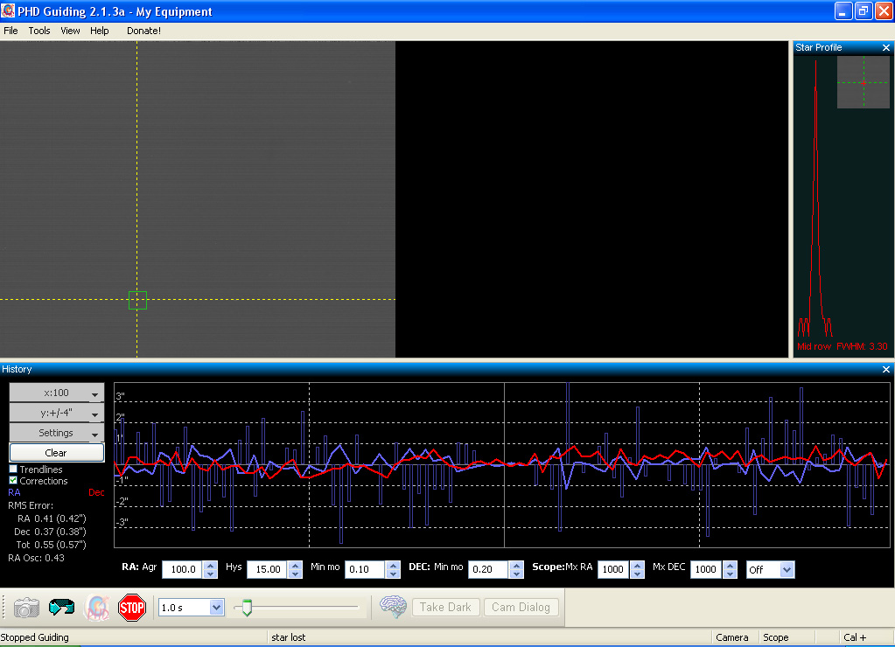
Task: Click the Take Dark button
Action: 446,607
